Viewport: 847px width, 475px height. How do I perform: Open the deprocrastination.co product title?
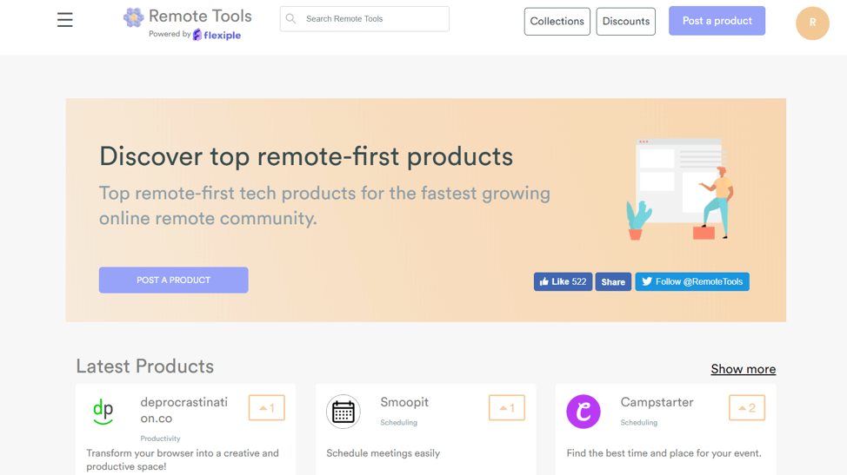click(183, 410)
